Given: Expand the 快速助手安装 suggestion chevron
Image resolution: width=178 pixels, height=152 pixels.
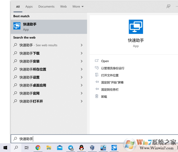Looking at the screenshot, I should 81,61.
